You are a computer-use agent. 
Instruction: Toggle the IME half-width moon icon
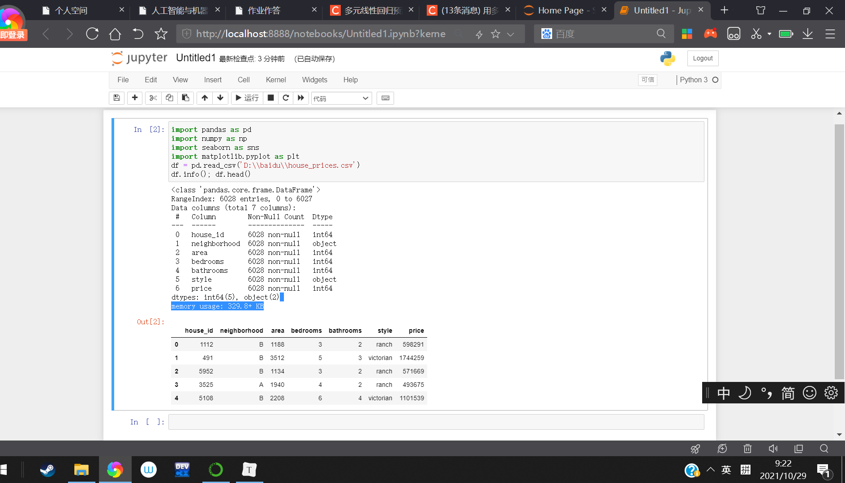pos(745,393)
